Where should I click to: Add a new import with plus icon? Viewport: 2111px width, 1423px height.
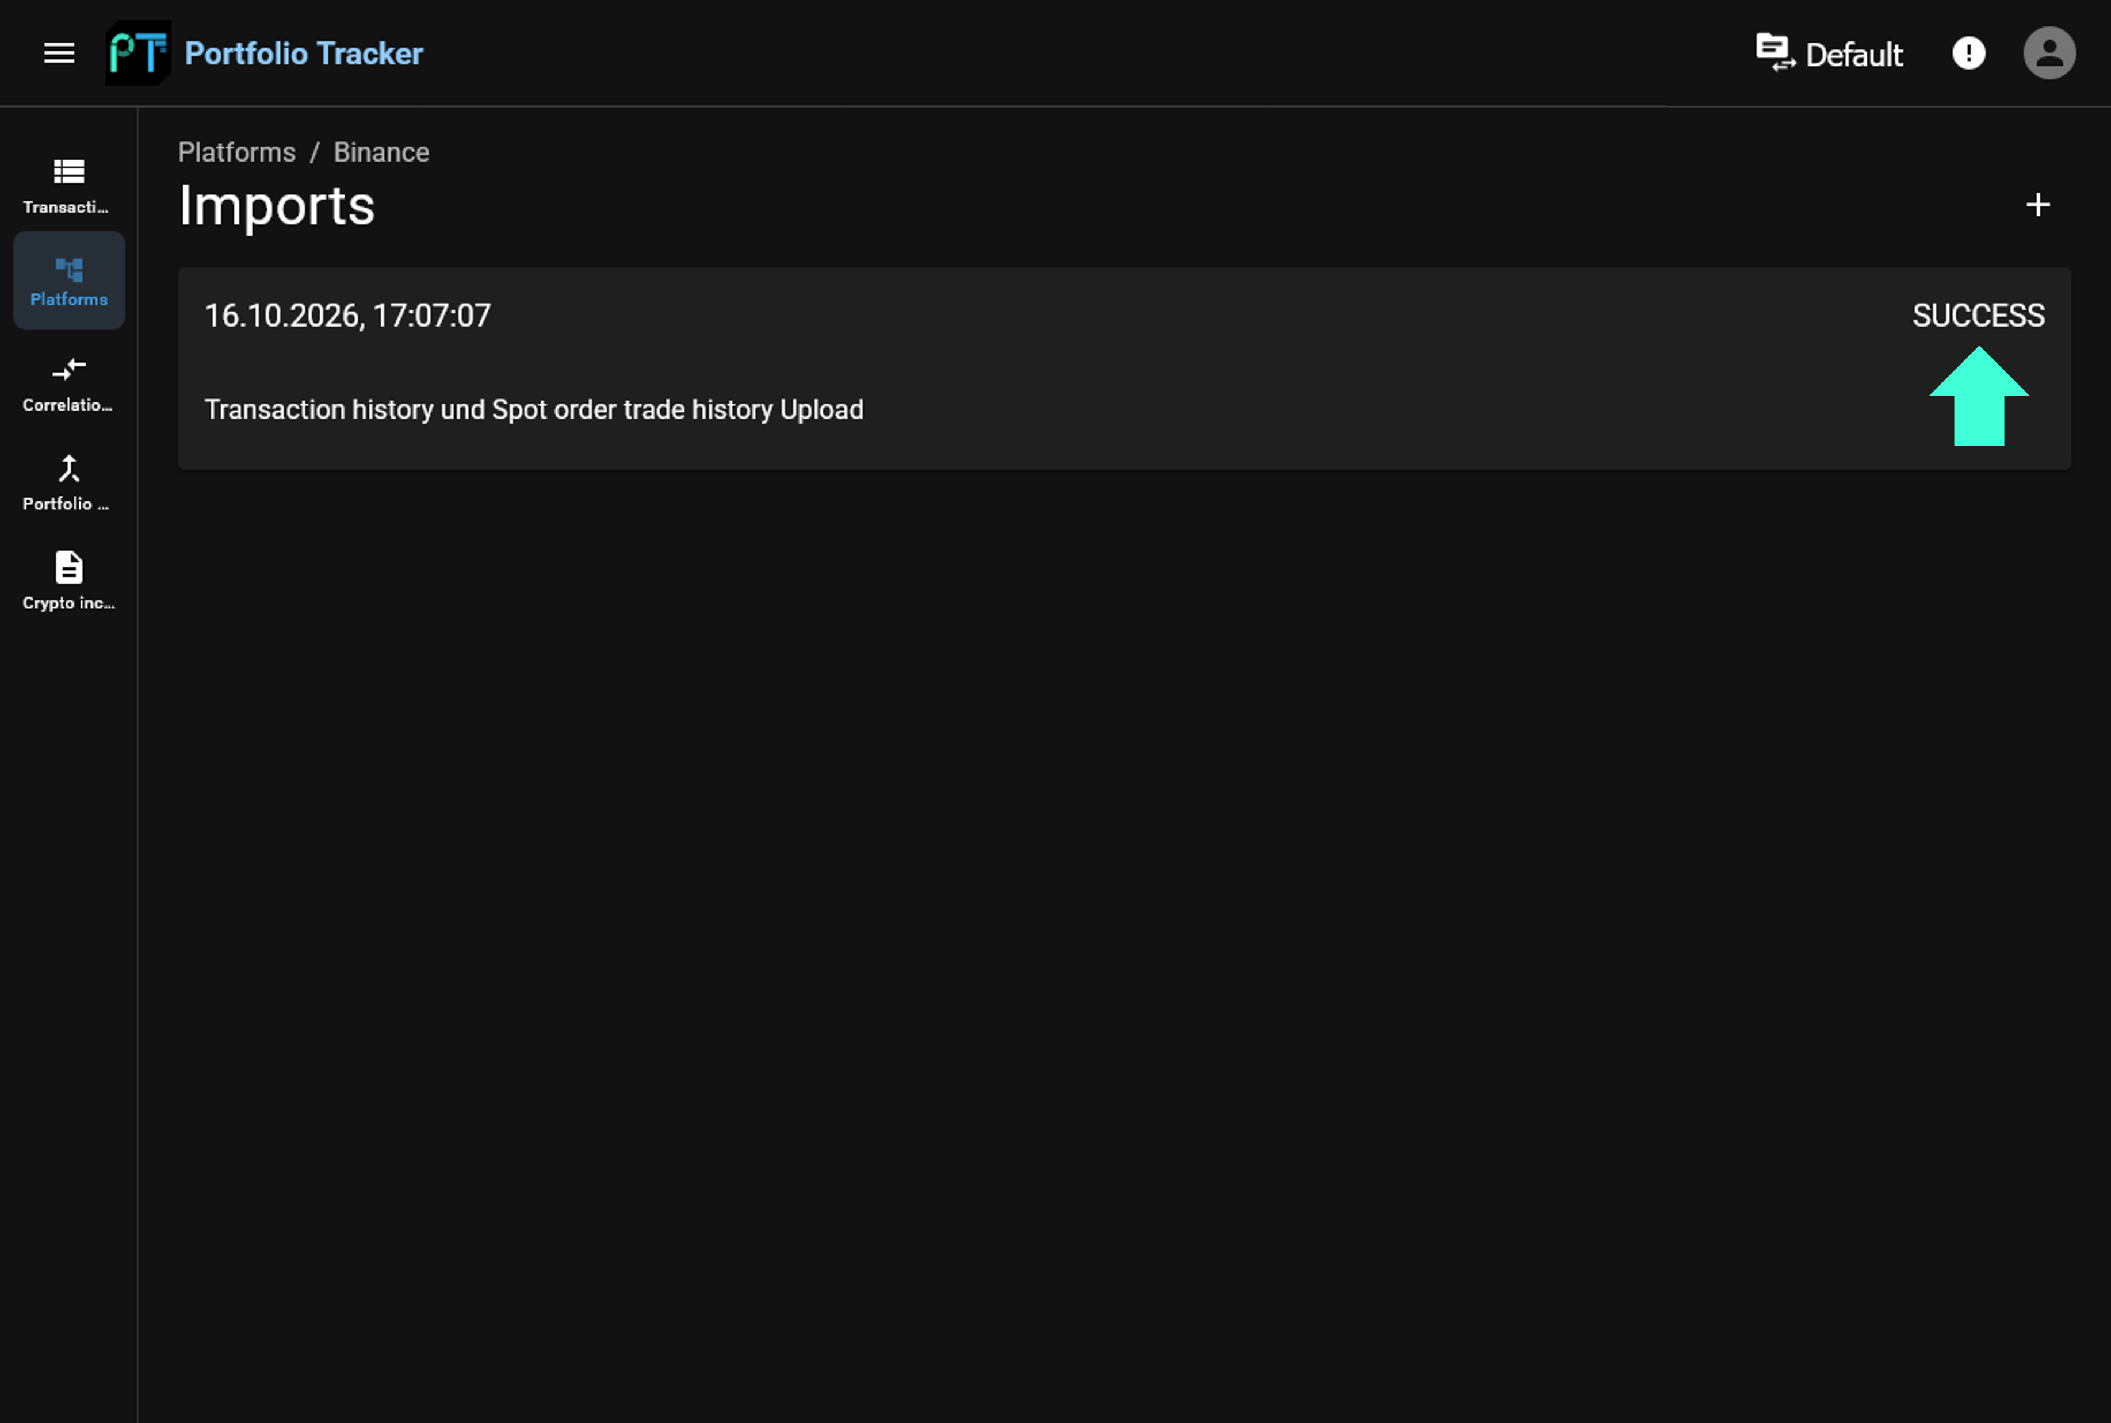[2037, 204]
